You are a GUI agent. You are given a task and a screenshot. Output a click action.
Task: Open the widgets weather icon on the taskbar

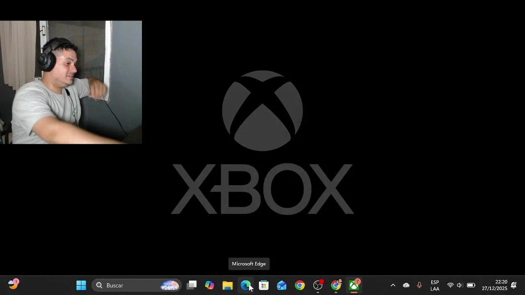13,284
